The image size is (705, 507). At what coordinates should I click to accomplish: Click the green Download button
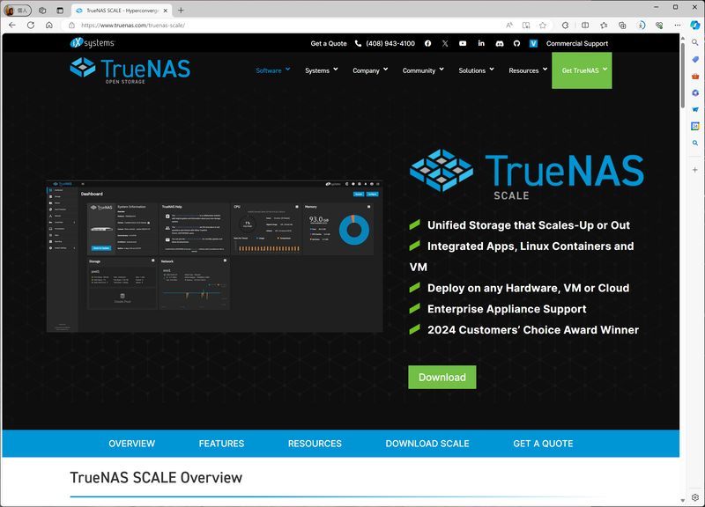click(442, 377)
